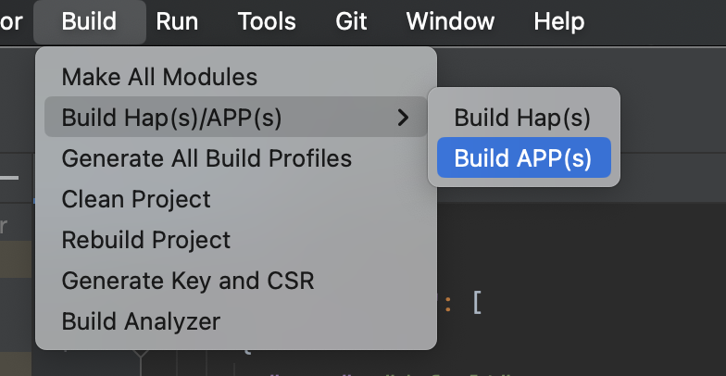The image size is (726, 376).
Task: Open the Tools menu
Action: 267,21
